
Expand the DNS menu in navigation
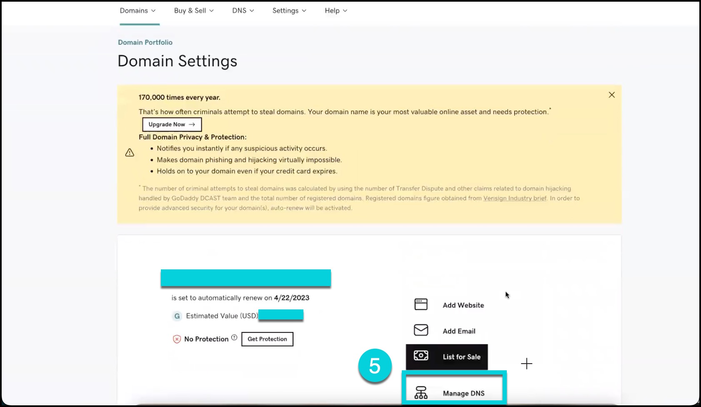click(x=243, y=11)
